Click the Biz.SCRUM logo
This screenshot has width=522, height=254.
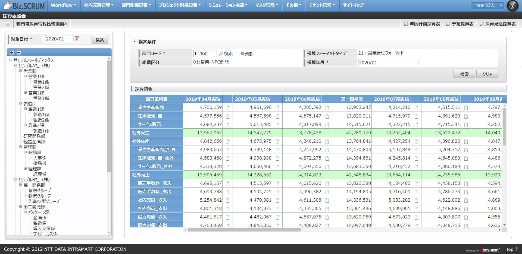24,6
